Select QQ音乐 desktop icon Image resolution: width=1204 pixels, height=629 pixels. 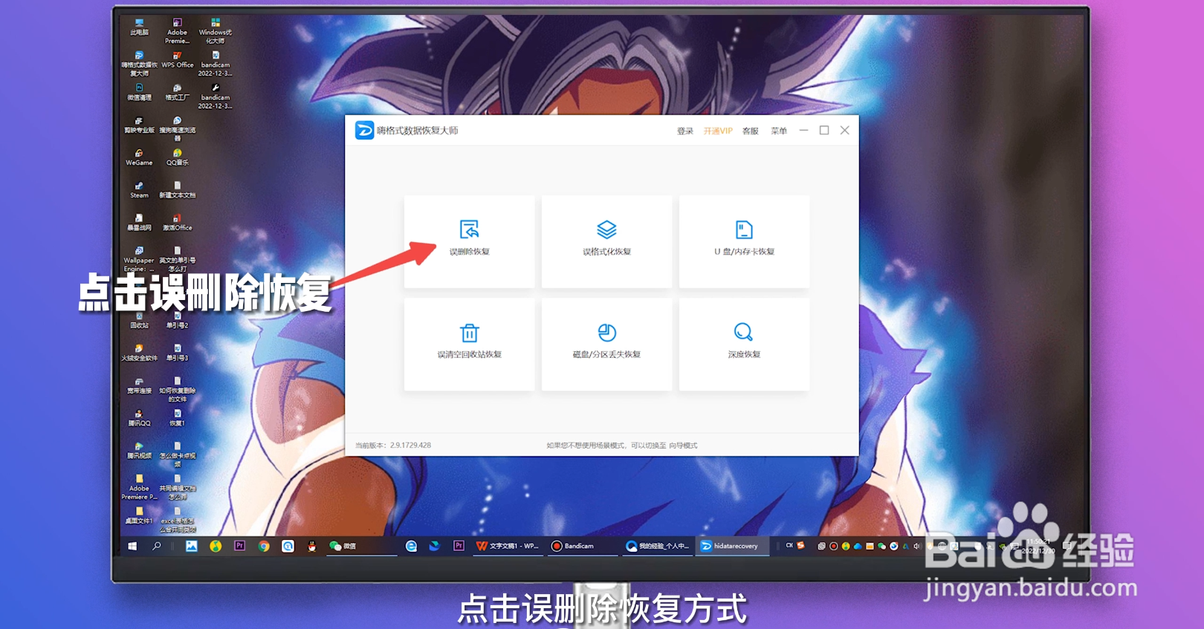click(x=177, y=157)
